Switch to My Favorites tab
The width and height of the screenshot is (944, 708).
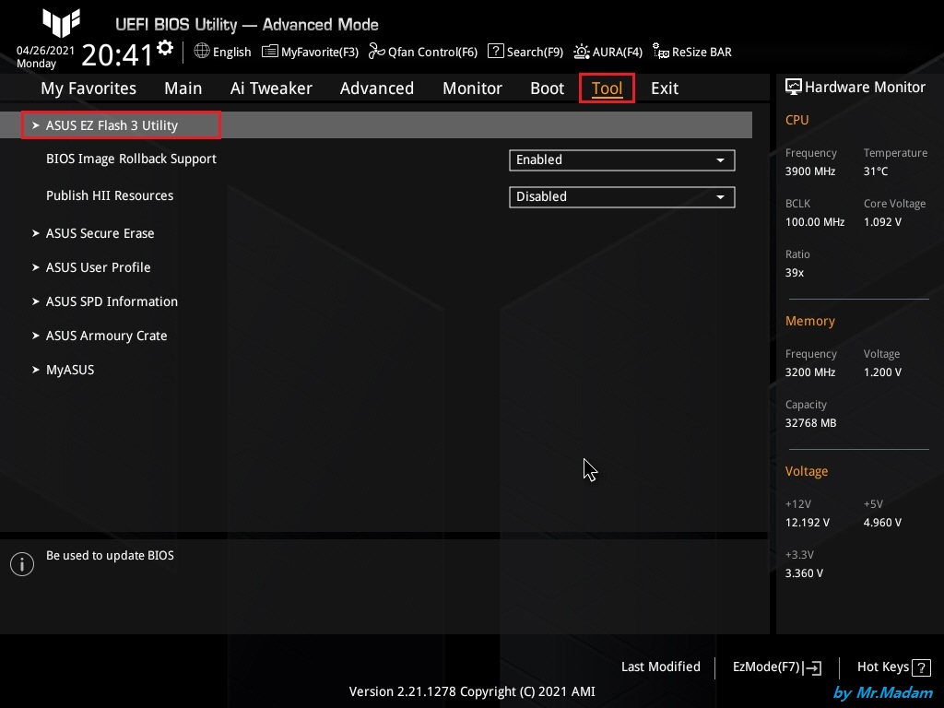[88, 88]
